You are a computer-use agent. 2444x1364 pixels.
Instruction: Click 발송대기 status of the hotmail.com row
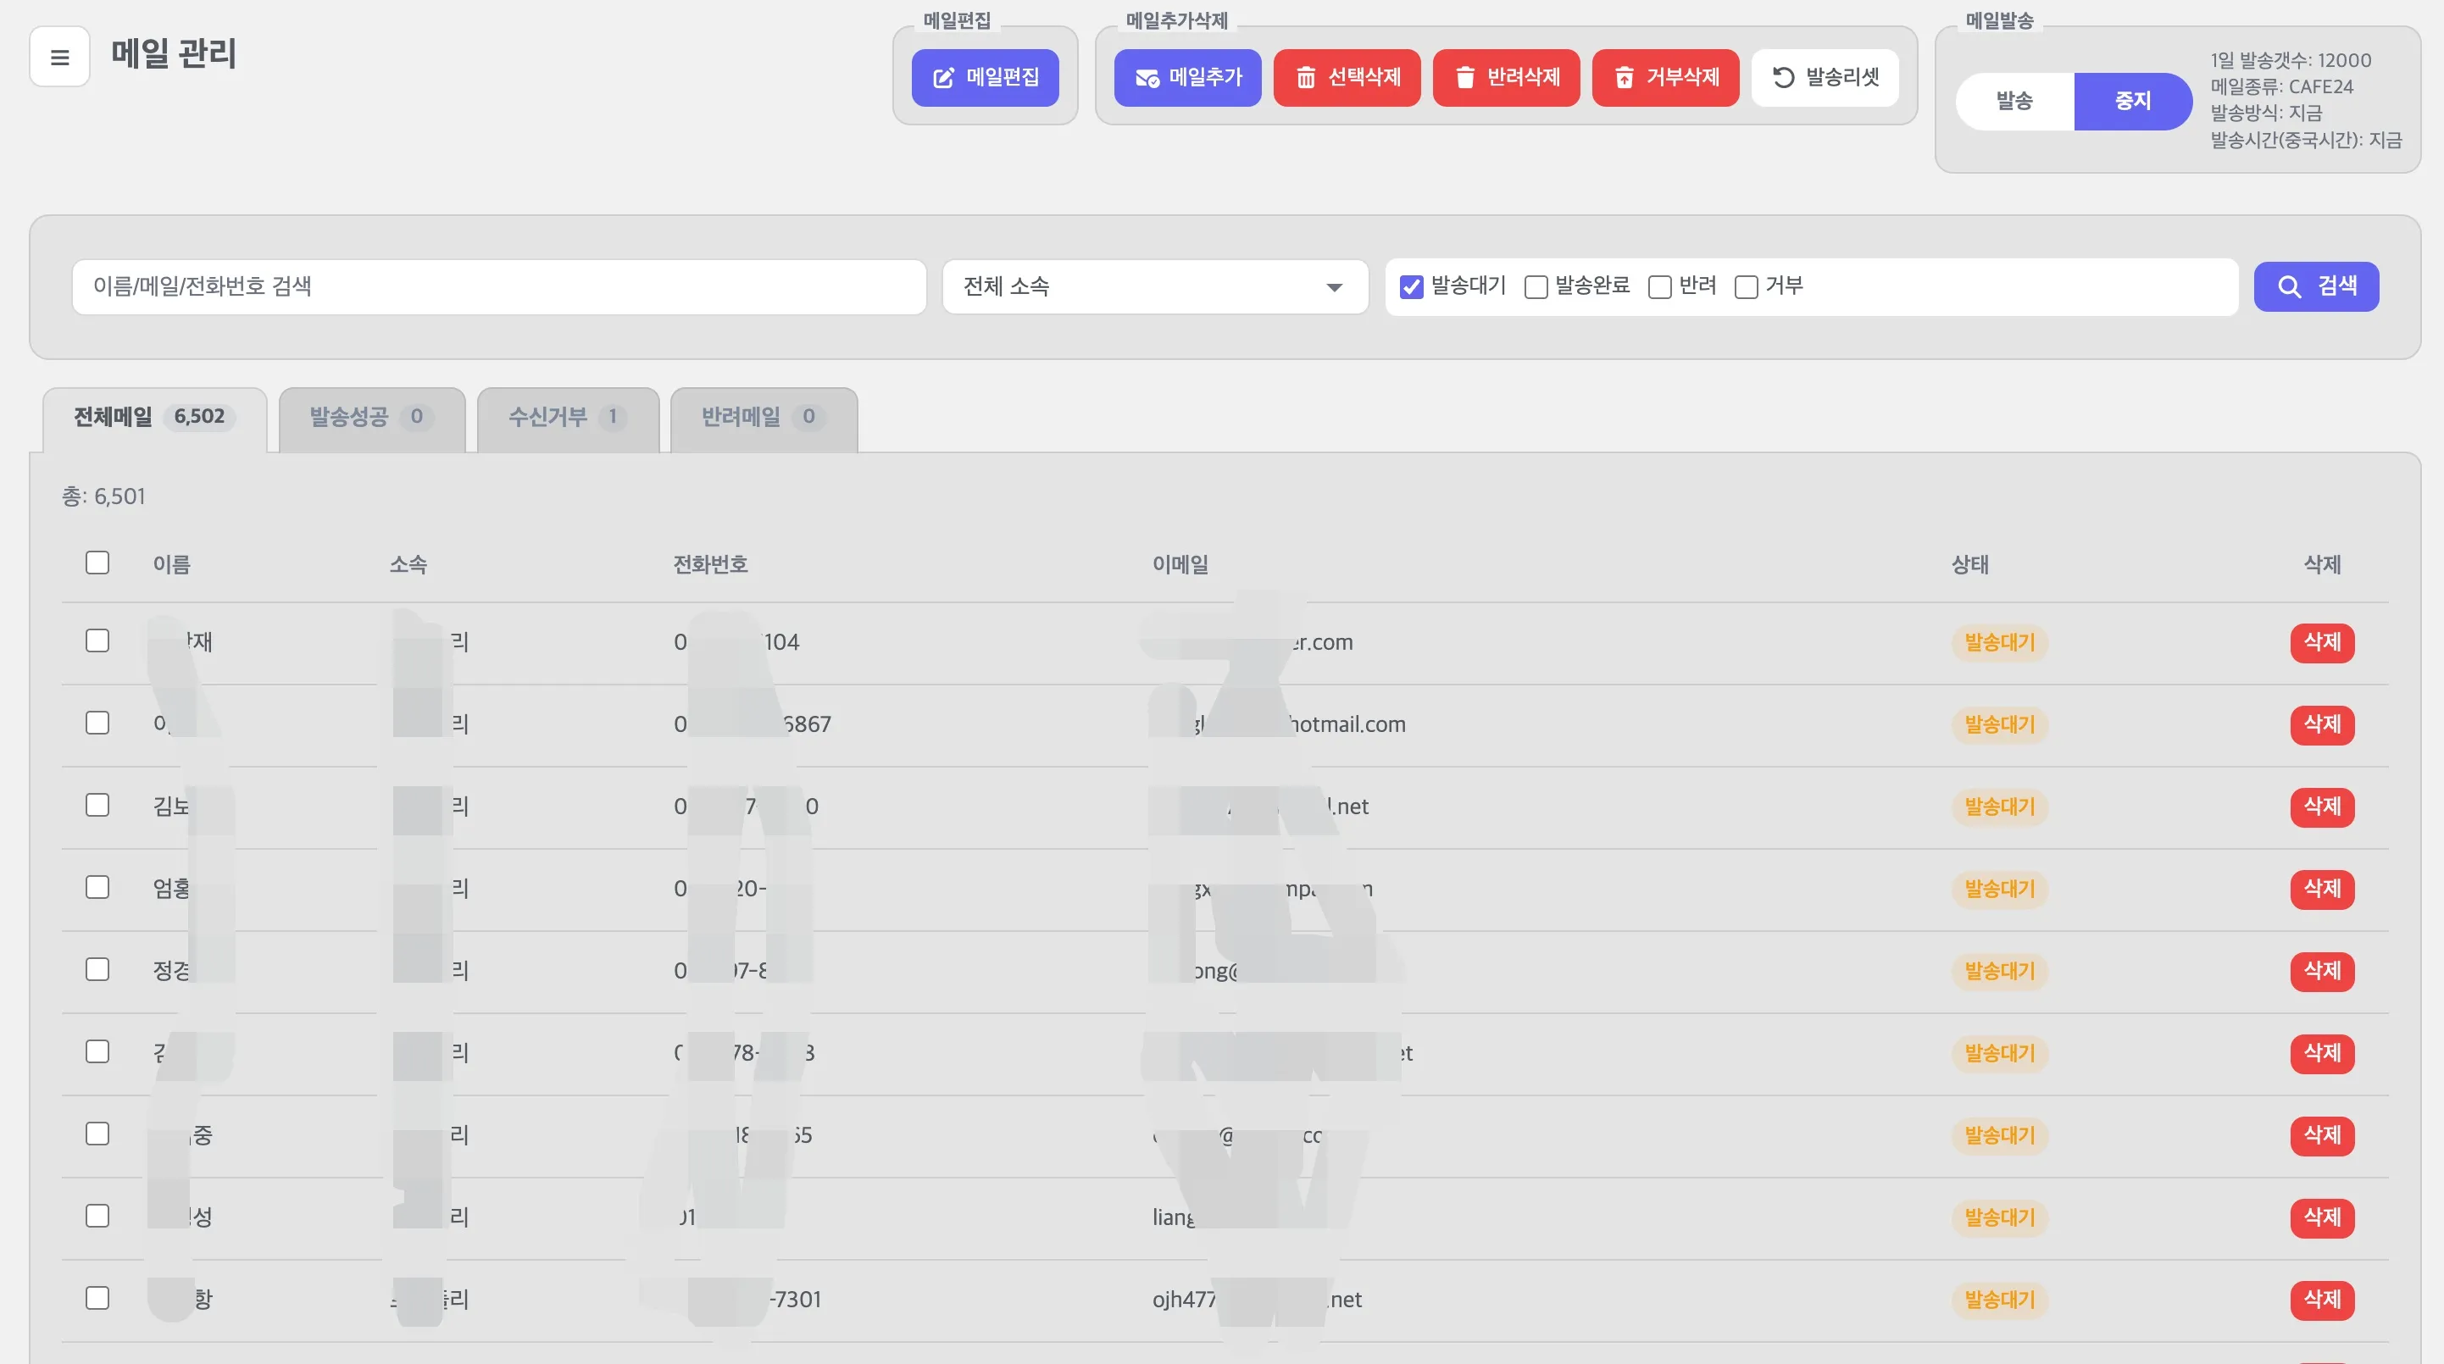coord(1999,724)
